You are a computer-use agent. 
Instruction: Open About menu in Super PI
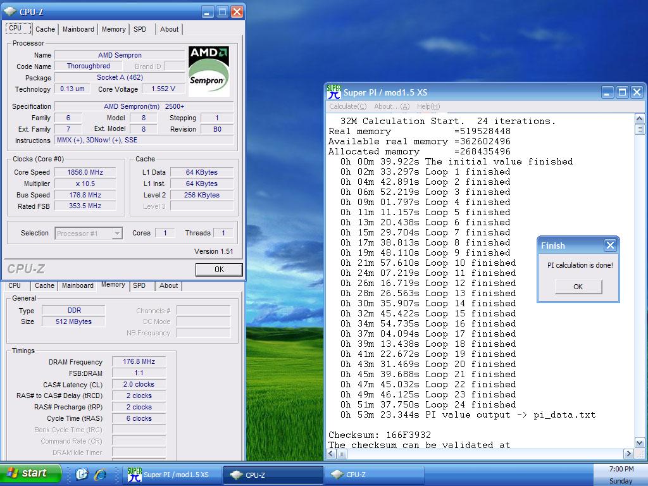tap(391, 106)
